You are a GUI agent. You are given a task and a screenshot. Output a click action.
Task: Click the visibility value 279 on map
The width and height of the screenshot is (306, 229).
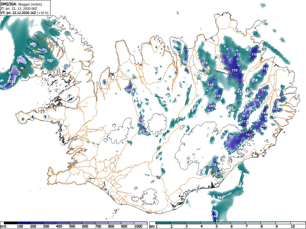[x=276, y=102]
